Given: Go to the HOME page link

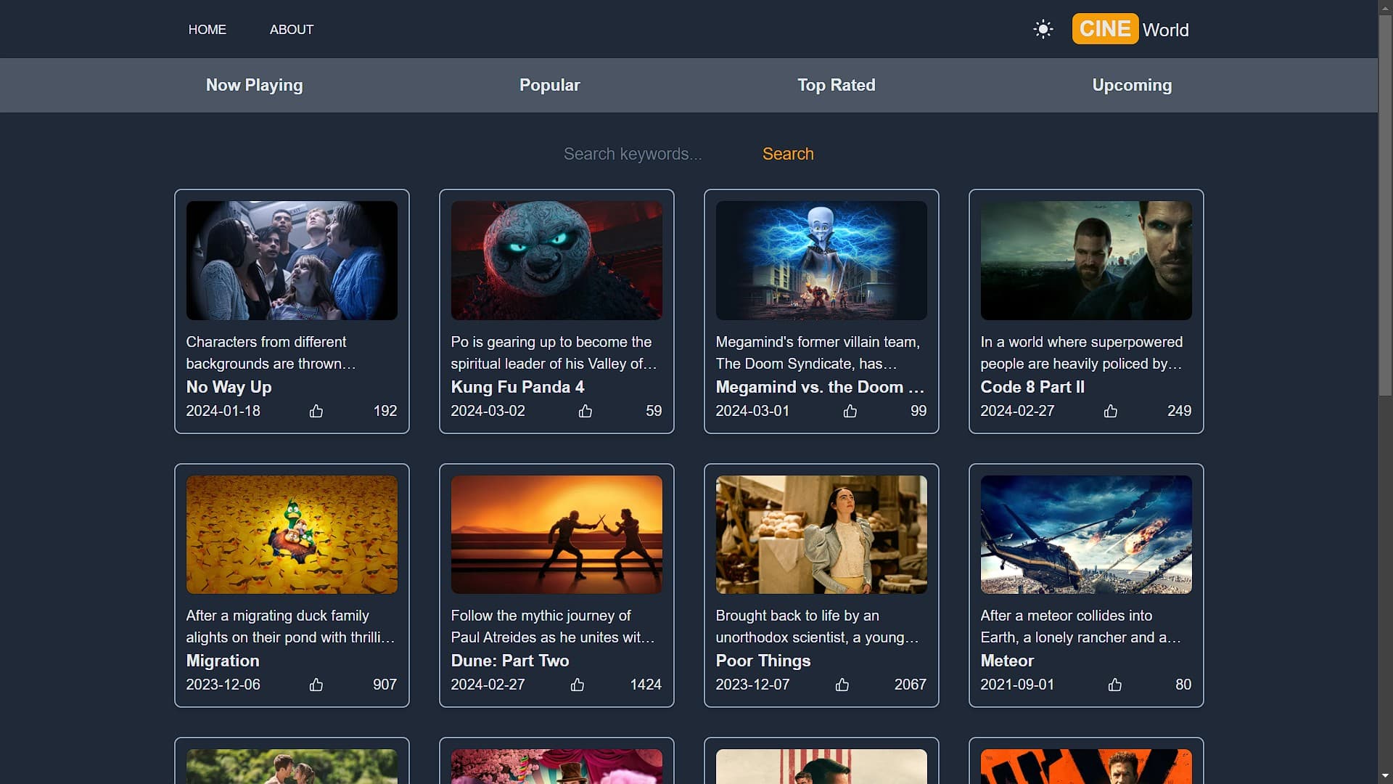Looking at the screenshot, I should click(x=207, y=30).
